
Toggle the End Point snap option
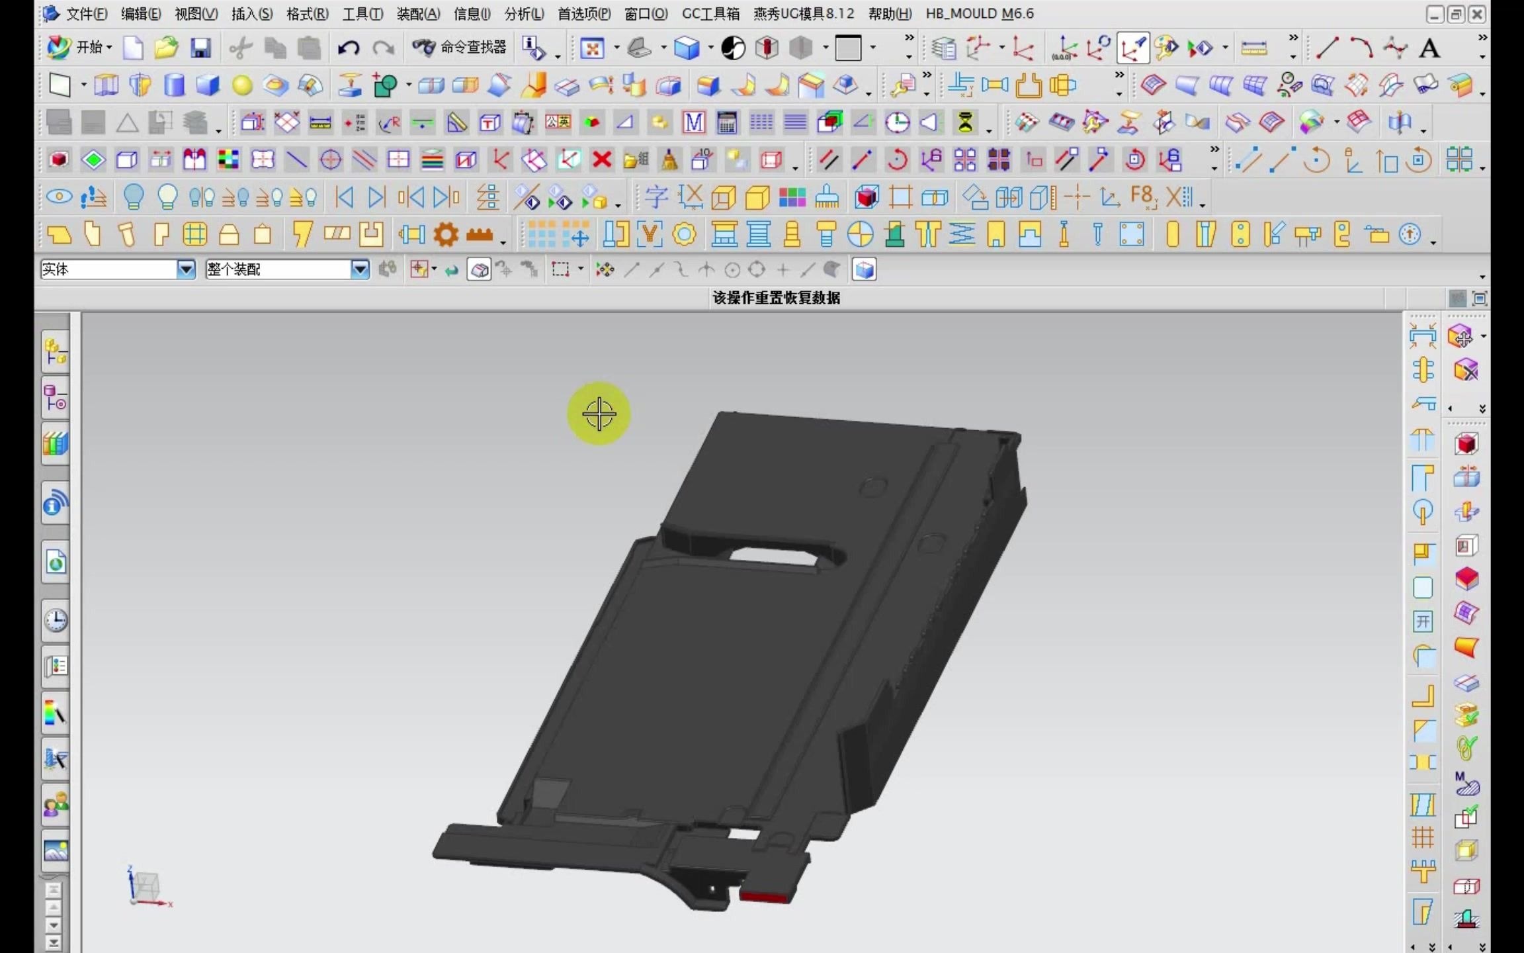pyautogui.click(x=632, y=269)
